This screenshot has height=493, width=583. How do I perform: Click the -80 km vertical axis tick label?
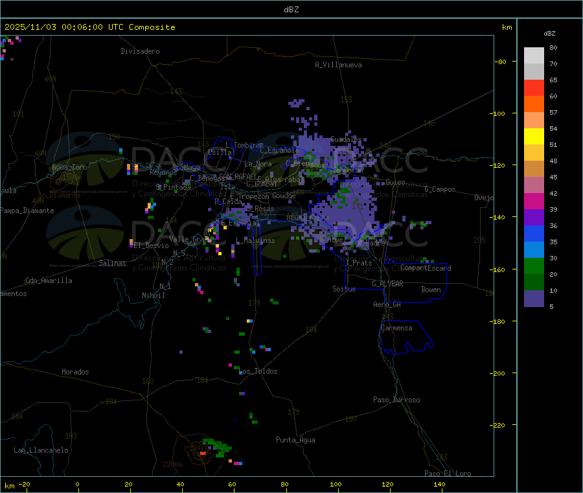point(501,62)
